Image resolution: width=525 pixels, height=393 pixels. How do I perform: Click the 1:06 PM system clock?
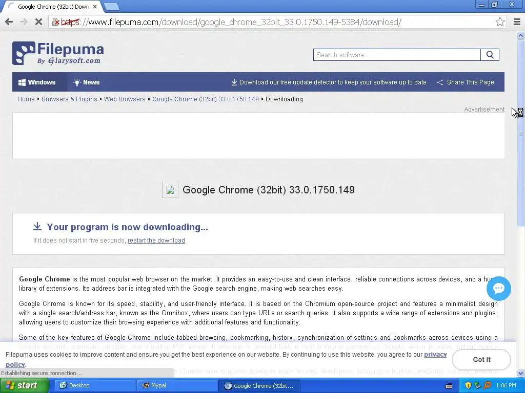click(x=506, y=386)
